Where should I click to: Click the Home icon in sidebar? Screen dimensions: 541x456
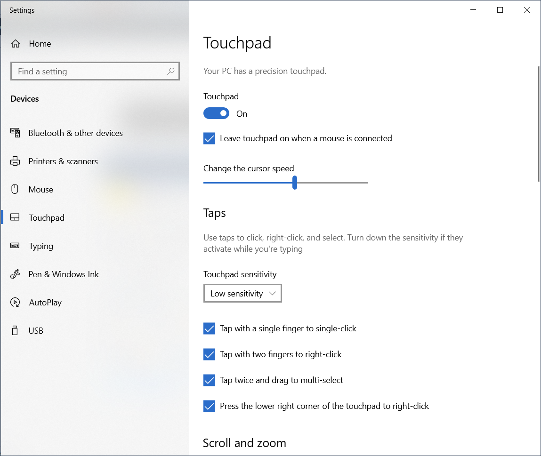[16, 44]
